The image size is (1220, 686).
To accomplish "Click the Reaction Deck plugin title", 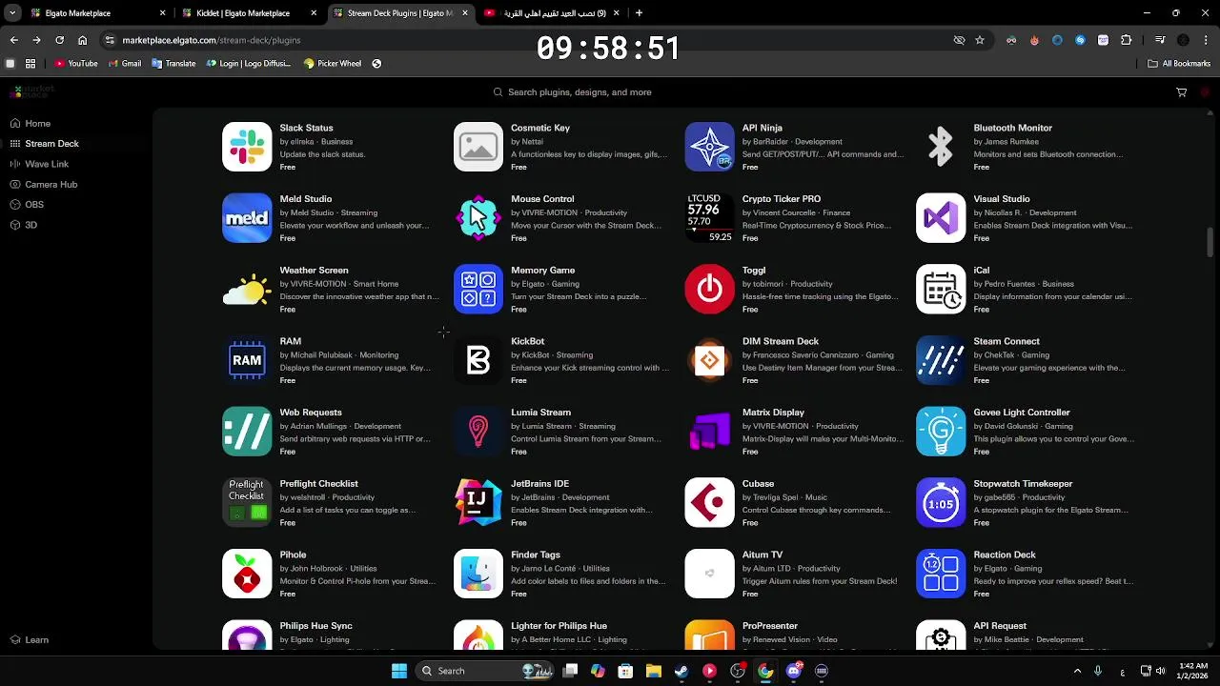I will coord(1005,555).
